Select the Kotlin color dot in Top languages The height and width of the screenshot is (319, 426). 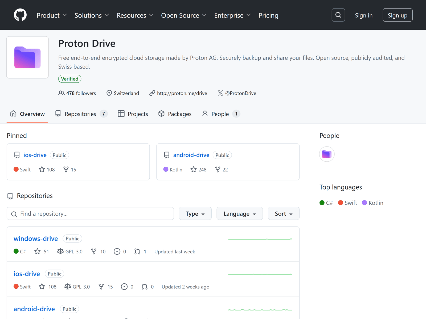(364, 203)
